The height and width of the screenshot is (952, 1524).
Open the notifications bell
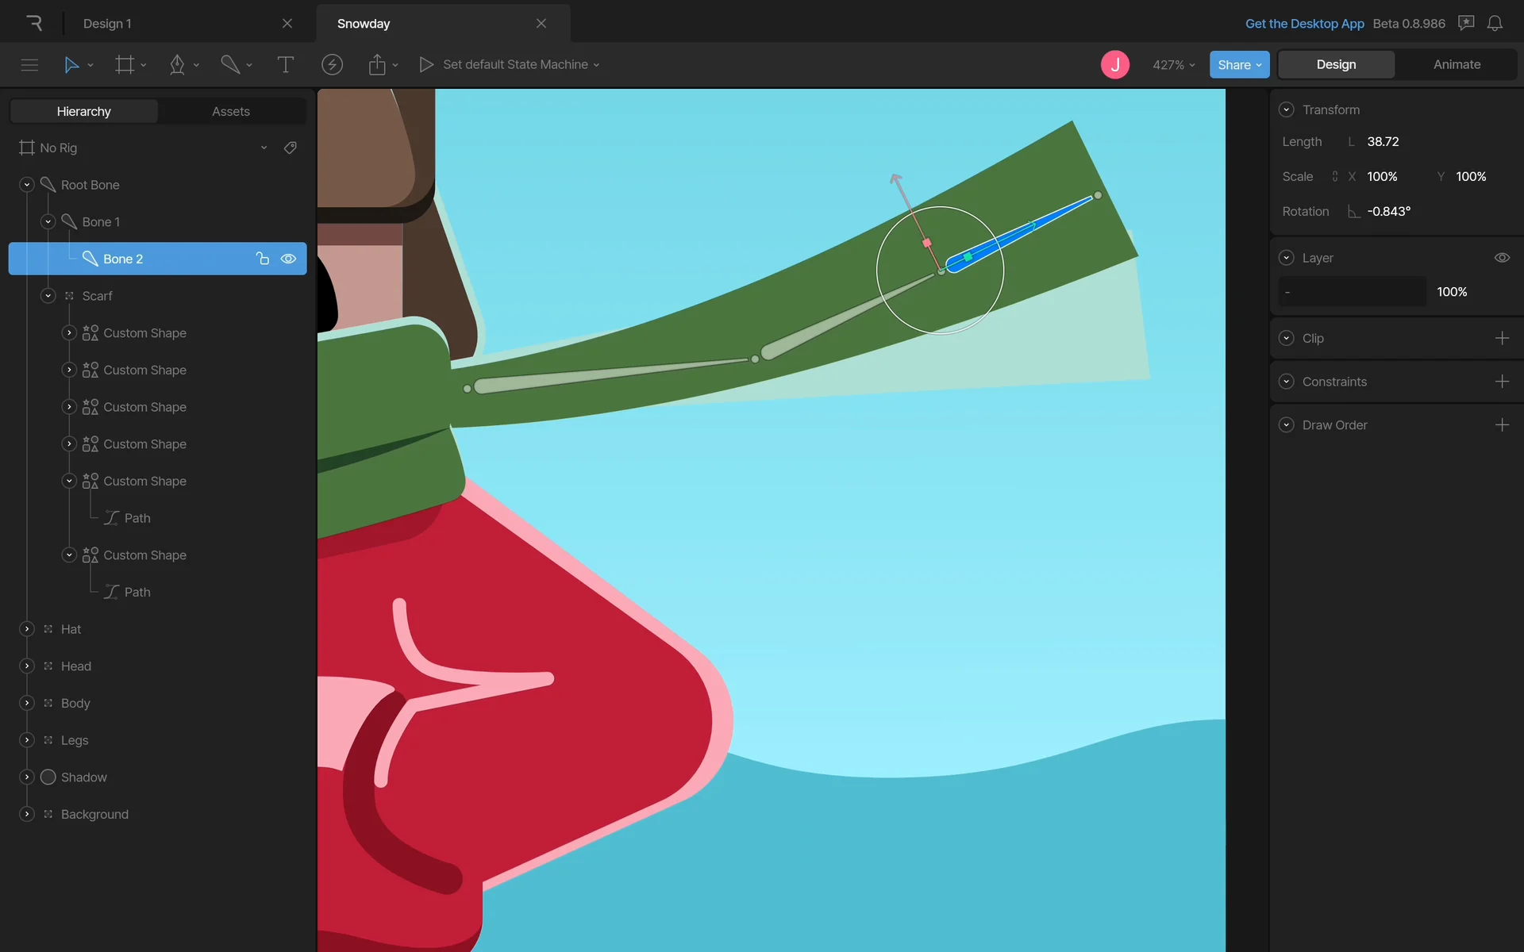point(1495,24)
